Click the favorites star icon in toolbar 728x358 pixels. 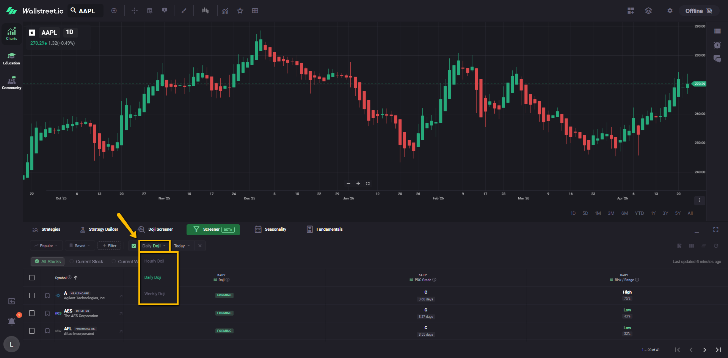coord(240,11)
